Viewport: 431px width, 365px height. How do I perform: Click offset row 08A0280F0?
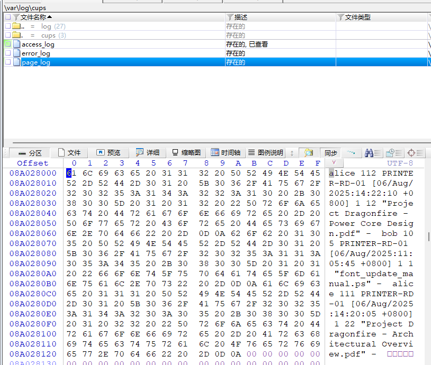[33, 324]
